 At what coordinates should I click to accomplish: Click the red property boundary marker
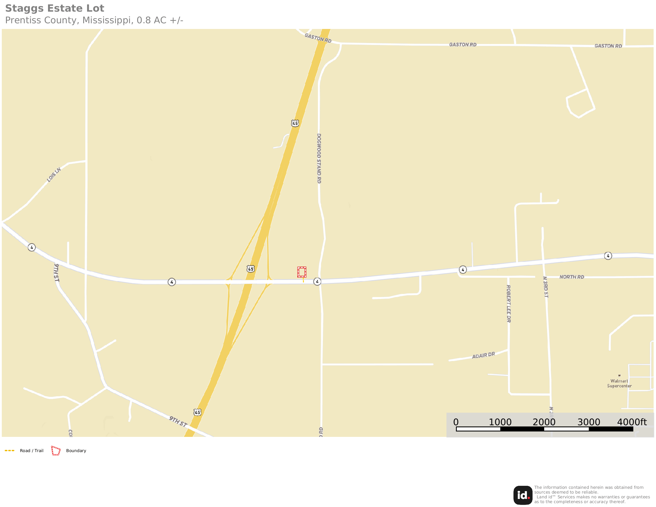(302, 272)
